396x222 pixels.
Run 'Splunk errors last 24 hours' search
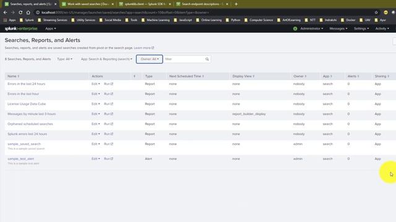click(x=109, y=134)
